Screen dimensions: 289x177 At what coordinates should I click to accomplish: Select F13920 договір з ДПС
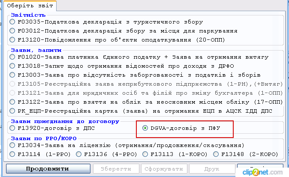[12, 128]
